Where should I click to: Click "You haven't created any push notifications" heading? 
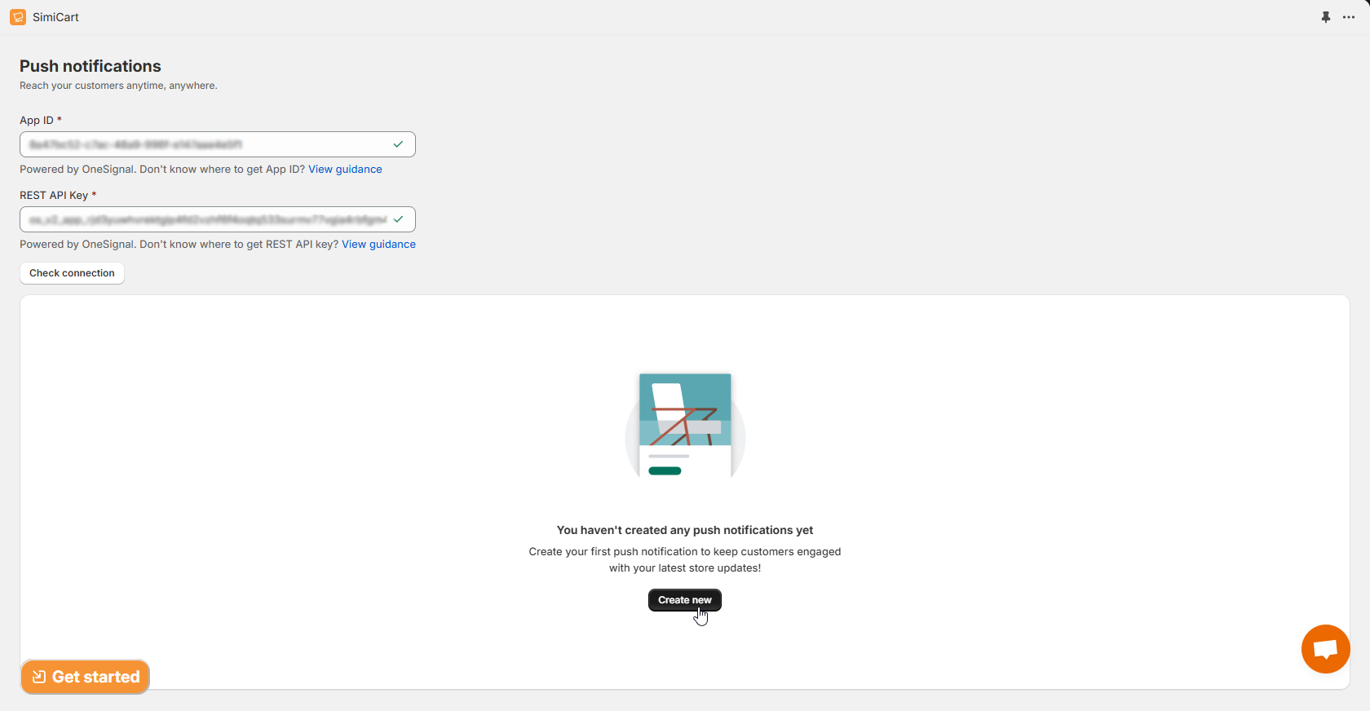(x=684, y=530)
